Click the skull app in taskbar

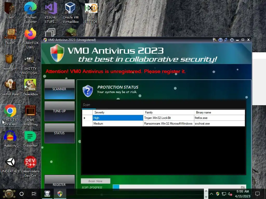[47, 194]
